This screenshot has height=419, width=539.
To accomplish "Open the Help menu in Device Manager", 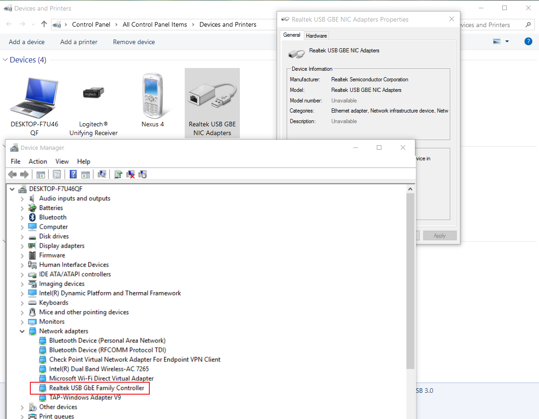I will [84, 161].
